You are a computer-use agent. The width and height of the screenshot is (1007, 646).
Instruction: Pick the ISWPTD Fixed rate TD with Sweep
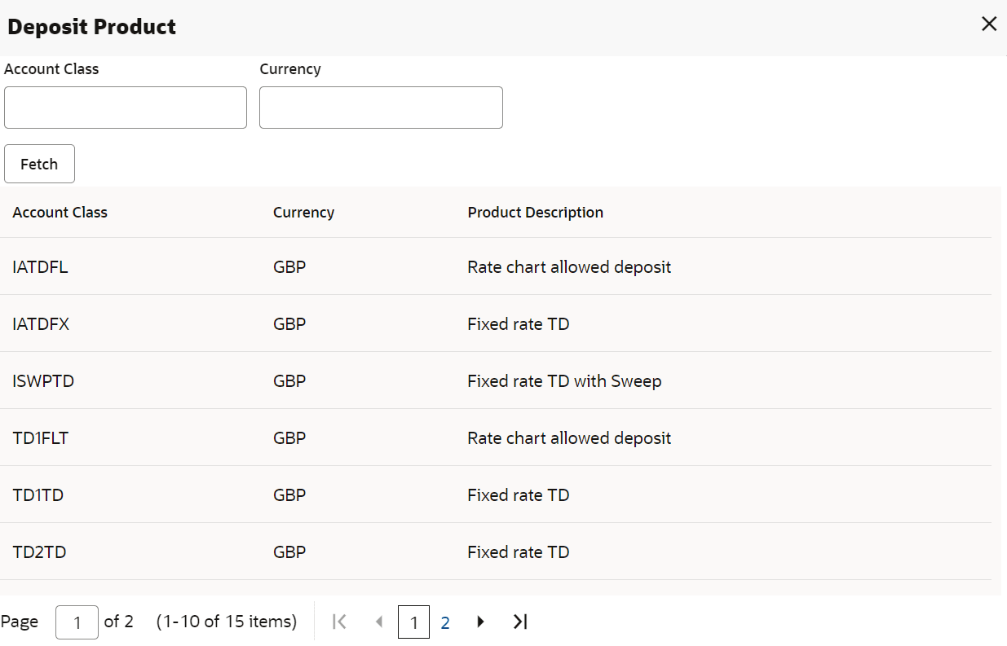[43, 381]
